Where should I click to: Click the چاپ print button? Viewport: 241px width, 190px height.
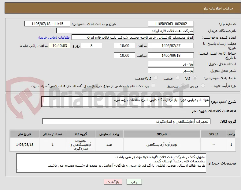(x=134, y=182)
